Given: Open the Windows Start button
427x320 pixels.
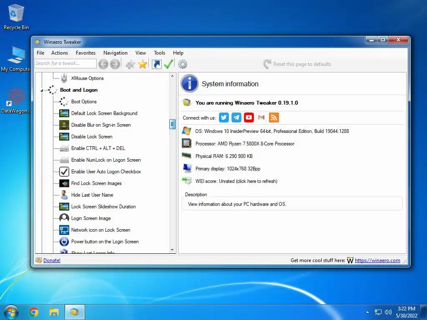Looking at the screenshot, I should 10,312.
